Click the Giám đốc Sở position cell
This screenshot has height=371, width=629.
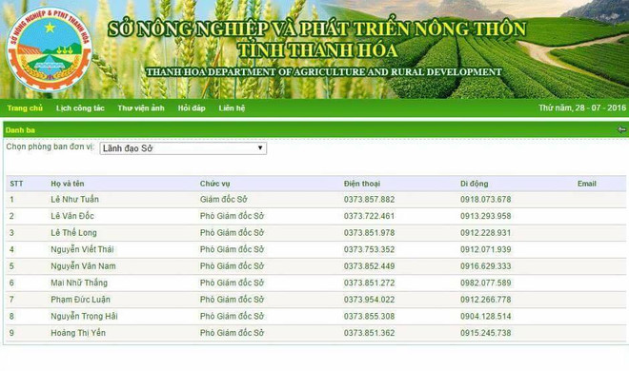(223, 200)
